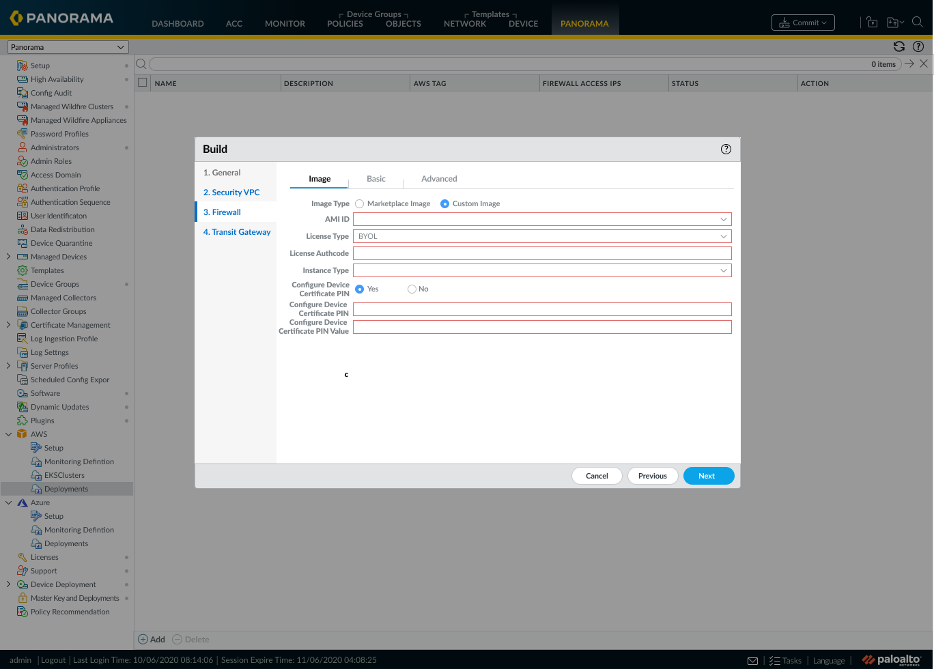This screenshot has width=934, height=669.
Task: Tick the select-all checkbox beside NAME
Action: [x=143, y=83]
